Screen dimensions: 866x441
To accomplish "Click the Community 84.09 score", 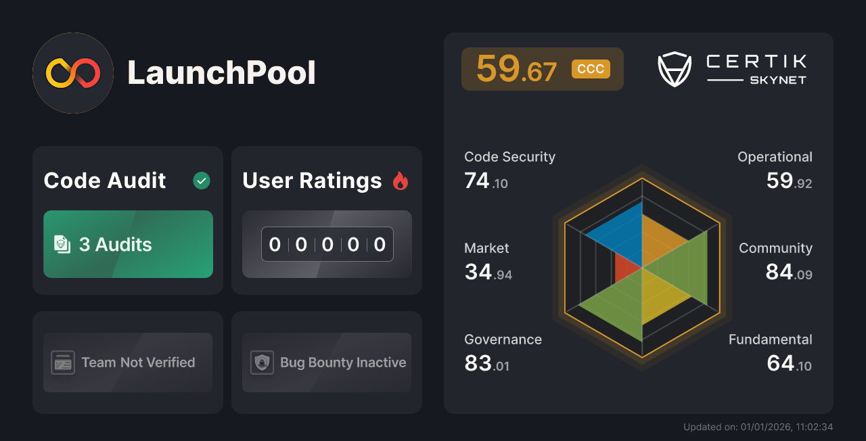I will pyautogui.click(x=788, y=271).
